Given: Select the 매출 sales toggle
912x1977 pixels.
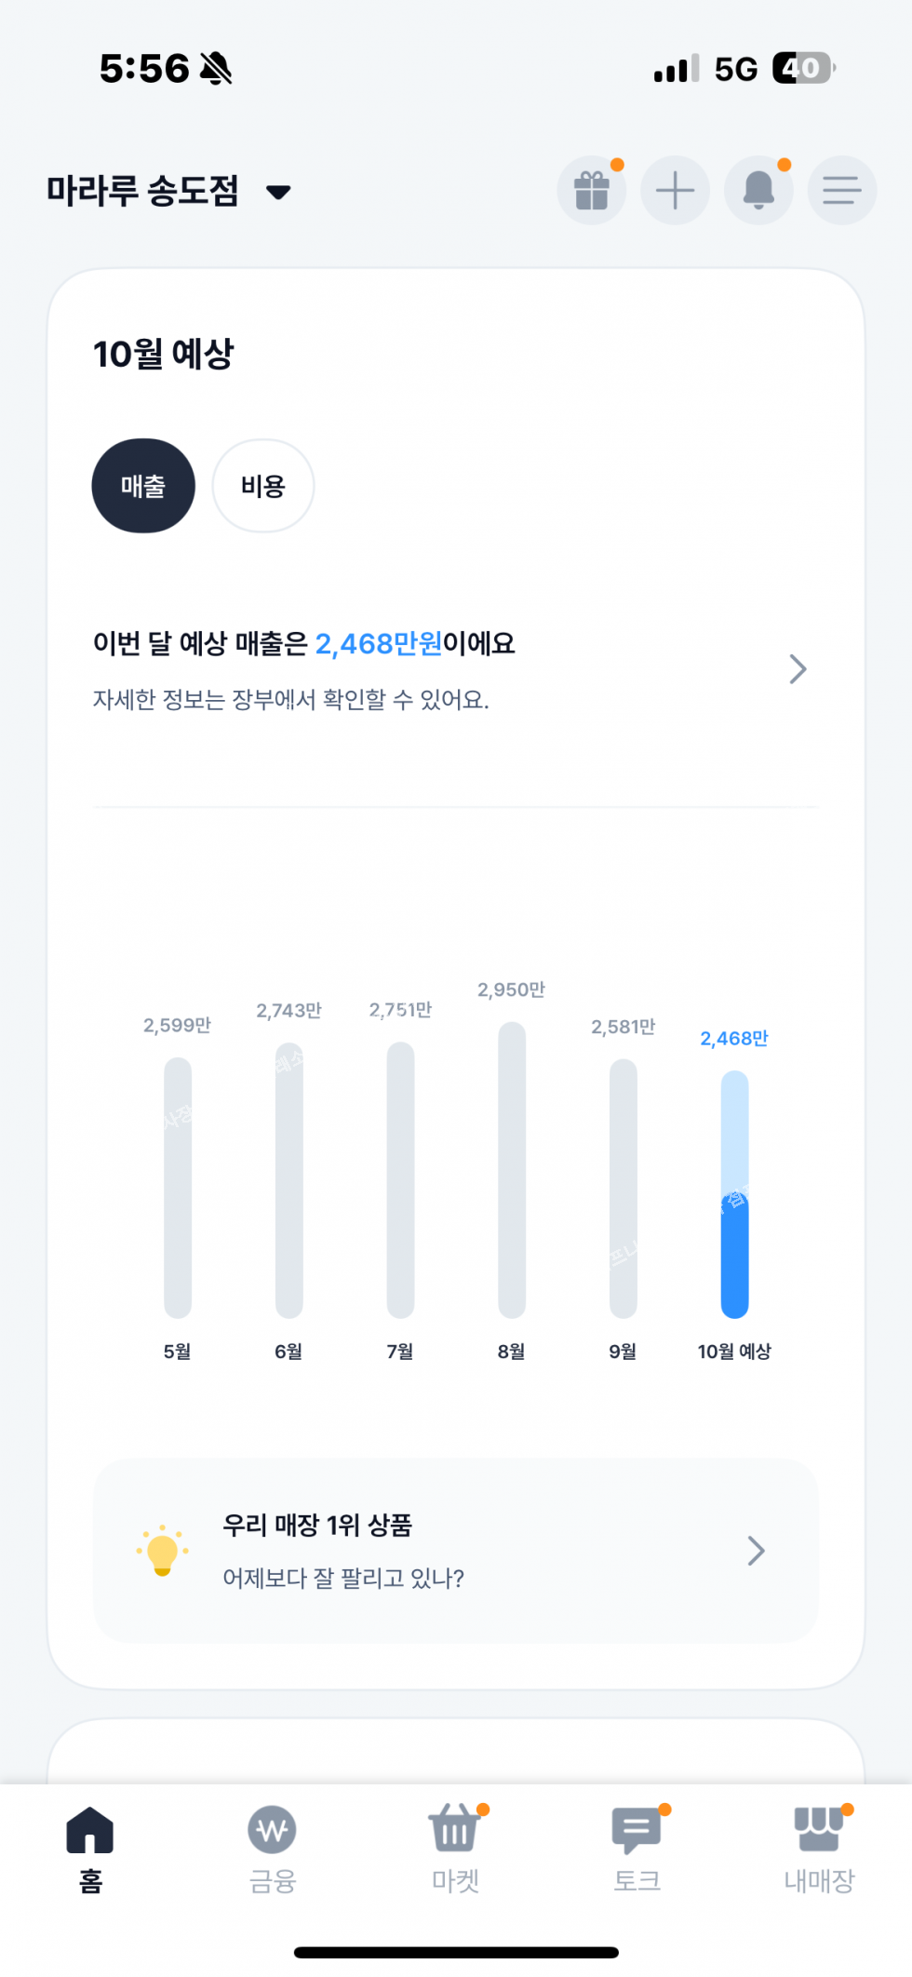Looking at the screenshot, I should (x=143, y=486).
